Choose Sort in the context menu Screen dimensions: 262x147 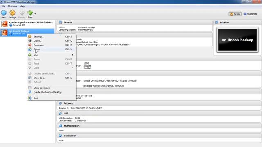point(52,98)
